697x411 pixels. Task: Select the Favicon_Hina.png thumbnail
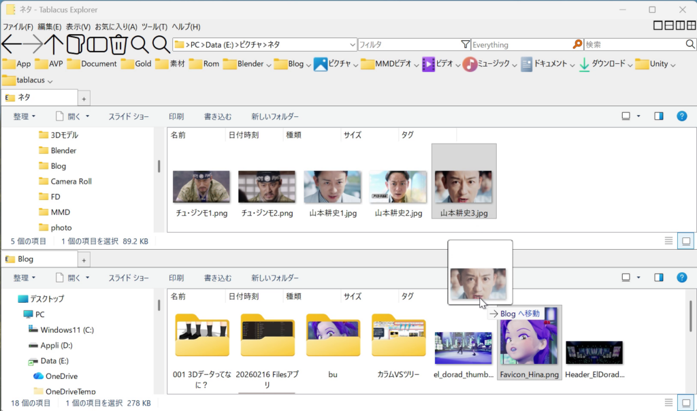coord(529,344)
